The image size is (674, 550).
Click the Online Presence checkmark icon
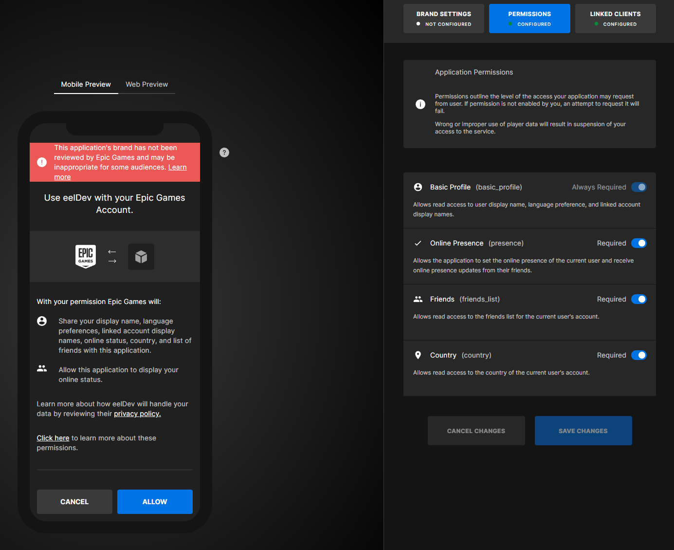(418, 243)
